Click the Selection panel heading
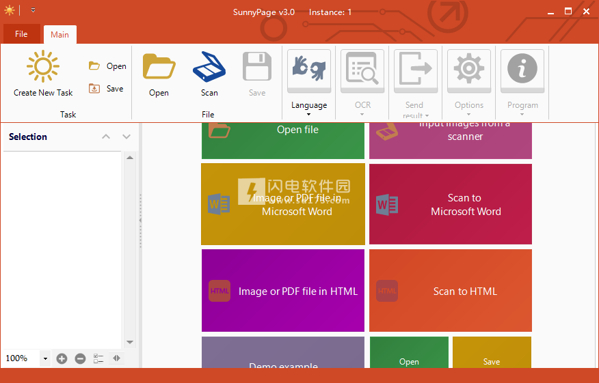 (x=28, y=137)
